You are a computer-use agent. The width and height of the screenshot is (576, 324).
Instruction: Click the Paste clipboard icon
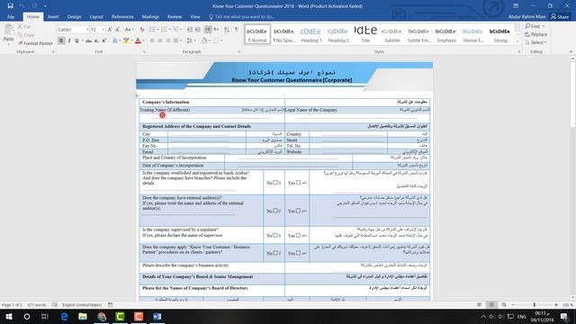pos(8,30)
